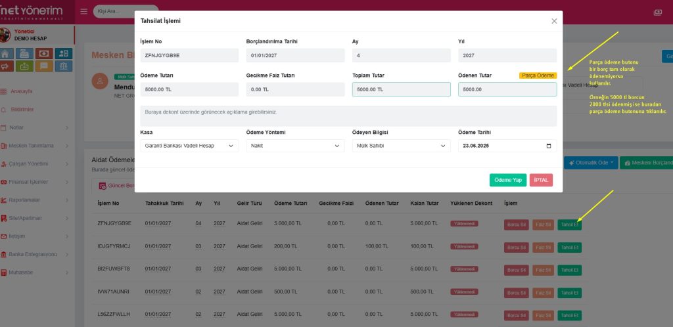Click the top-right cash icon in header
The image size is (673, 327).
coord(657,12)
